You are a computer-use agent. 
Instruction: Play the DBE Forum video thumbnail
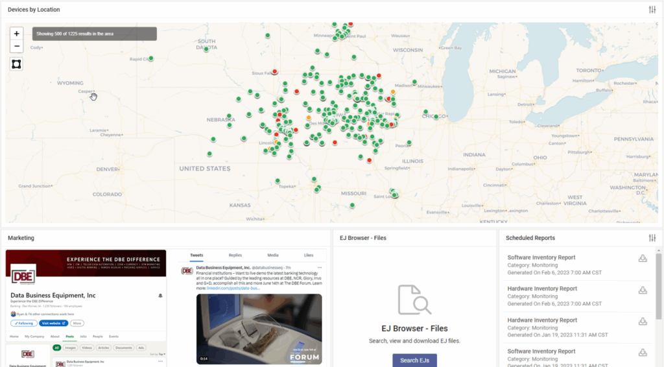pos(259,329)
